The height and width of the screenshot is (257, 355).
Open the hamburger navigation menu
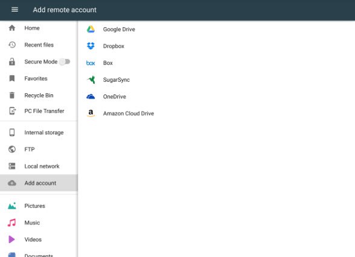tap(14, 10)
